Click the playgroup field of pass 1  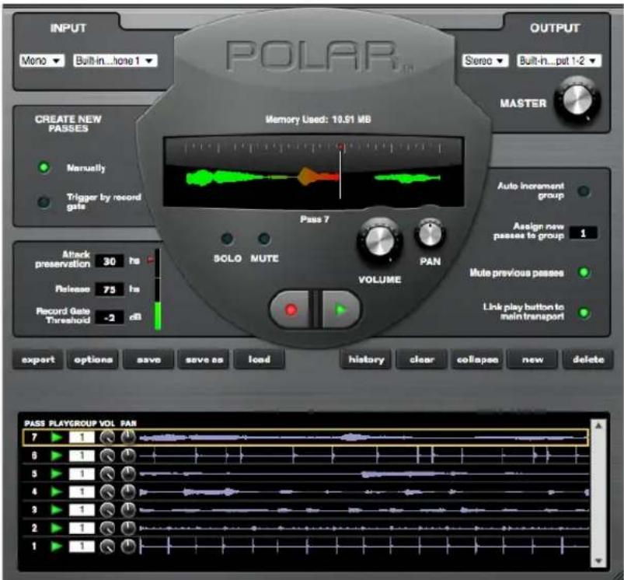tap(82, 546)
